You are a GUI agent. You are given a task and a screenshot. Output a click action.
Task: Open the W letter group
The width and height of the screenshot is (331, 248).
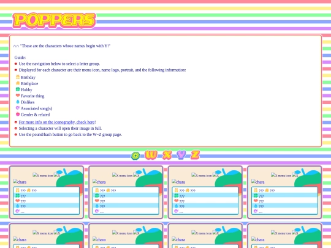pos(151,155)
